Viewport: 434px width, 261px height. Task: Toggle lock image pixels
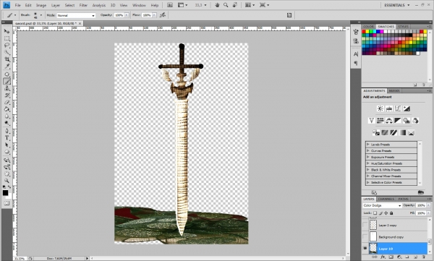(380, 213)
